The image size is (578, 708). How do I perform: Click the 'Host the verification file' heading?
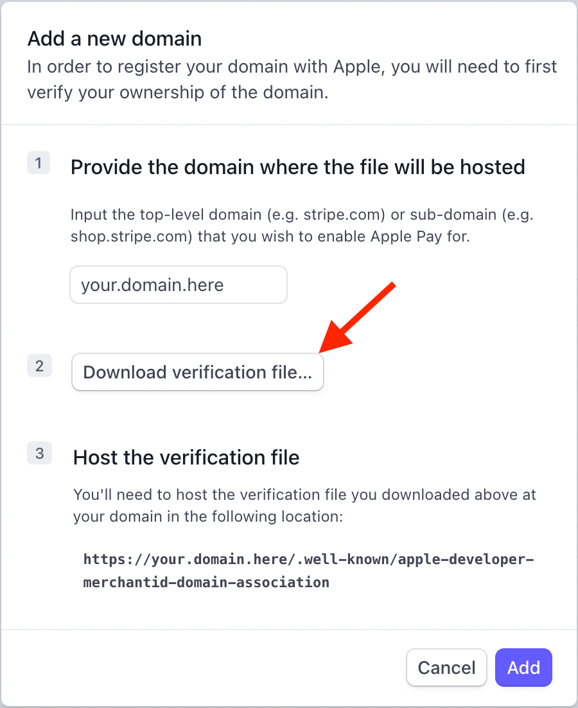tap(186, 457)
